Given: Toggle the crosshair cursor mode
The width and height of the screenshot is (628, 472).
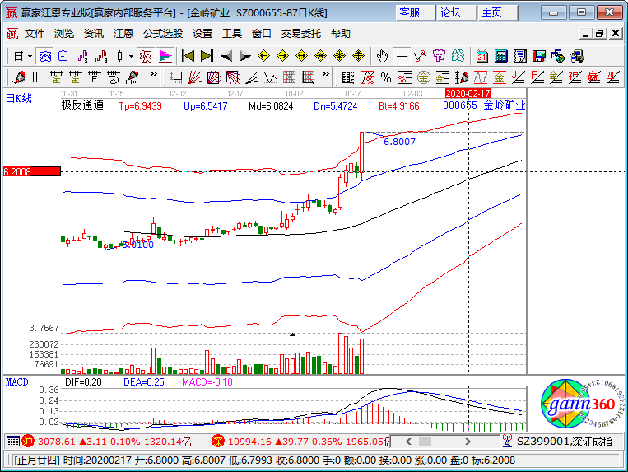Looking at the screenshot, I should point(402,56).
